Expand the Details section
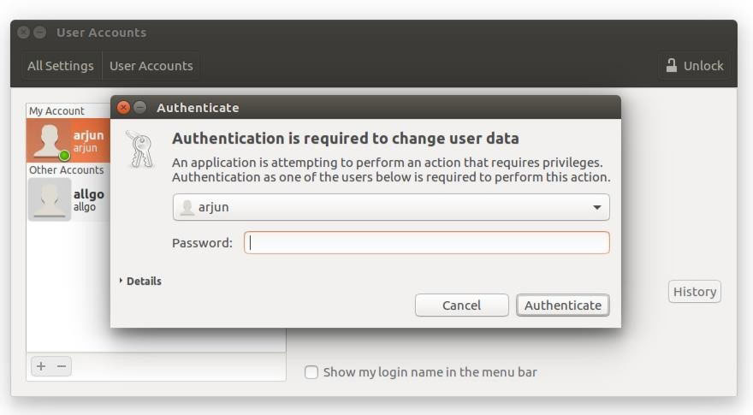The image size is (753, 415). pyautogui.click(x=140, y=281)
